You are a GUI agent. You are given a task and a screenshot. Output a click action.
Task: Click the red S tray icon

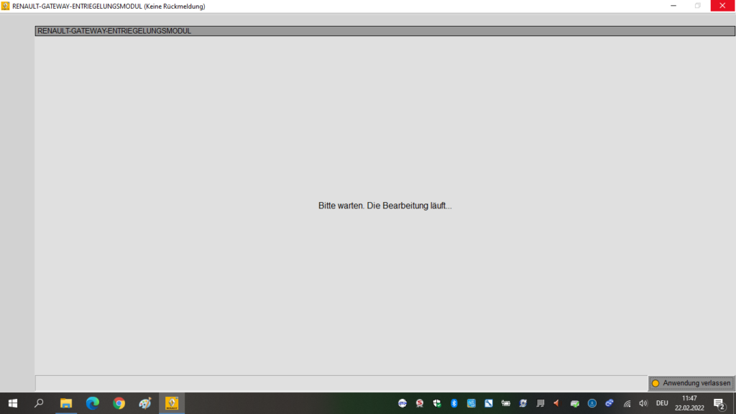click(x=420, y=403)
